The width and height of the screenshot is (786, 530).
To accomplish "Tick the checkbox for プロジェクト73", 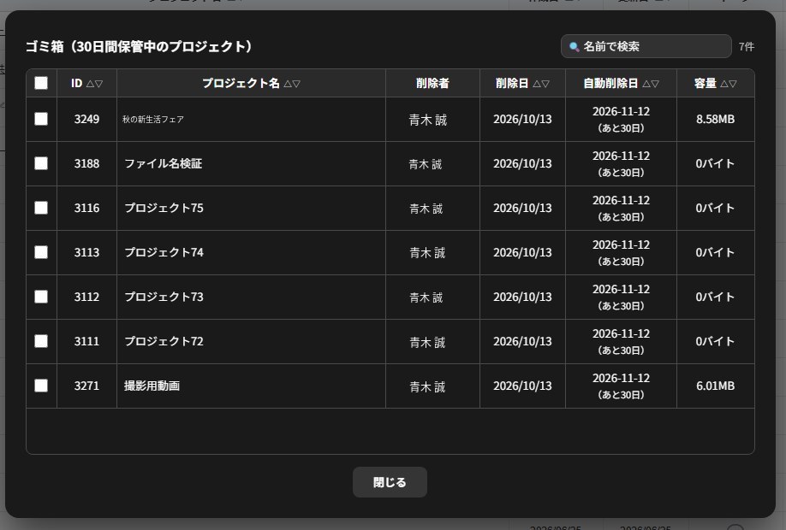I will pos(41,297).
